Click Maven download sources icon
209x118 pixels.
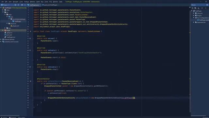tap(199, 8)
